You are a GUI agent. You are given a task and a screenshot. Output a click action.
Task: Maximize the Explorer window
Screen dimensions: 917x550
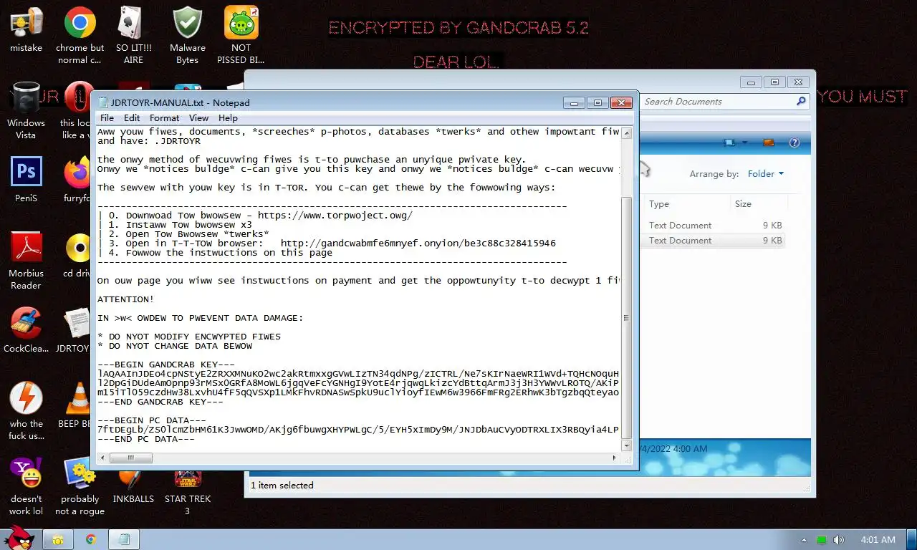click(x=774, y=82)
